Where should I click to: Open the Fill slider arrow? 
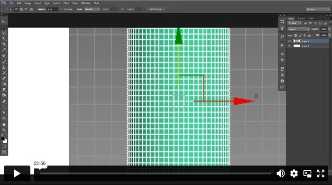click(330, 36)
